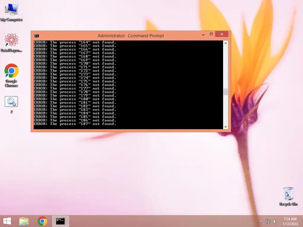Viewport: 303px width, 227px height.
Task: Open the Google Chrome desktop shortcut
Action: pyautogui.click(x=12, y=75)
